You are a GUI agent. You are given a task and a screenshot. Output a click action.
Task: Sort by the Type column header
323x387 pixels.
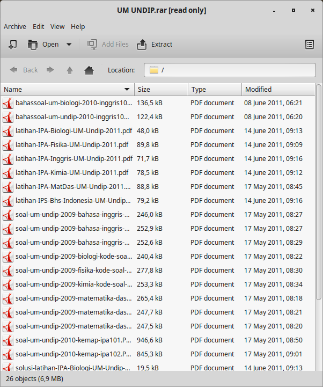pyautogui.click(x=215, y=89)
